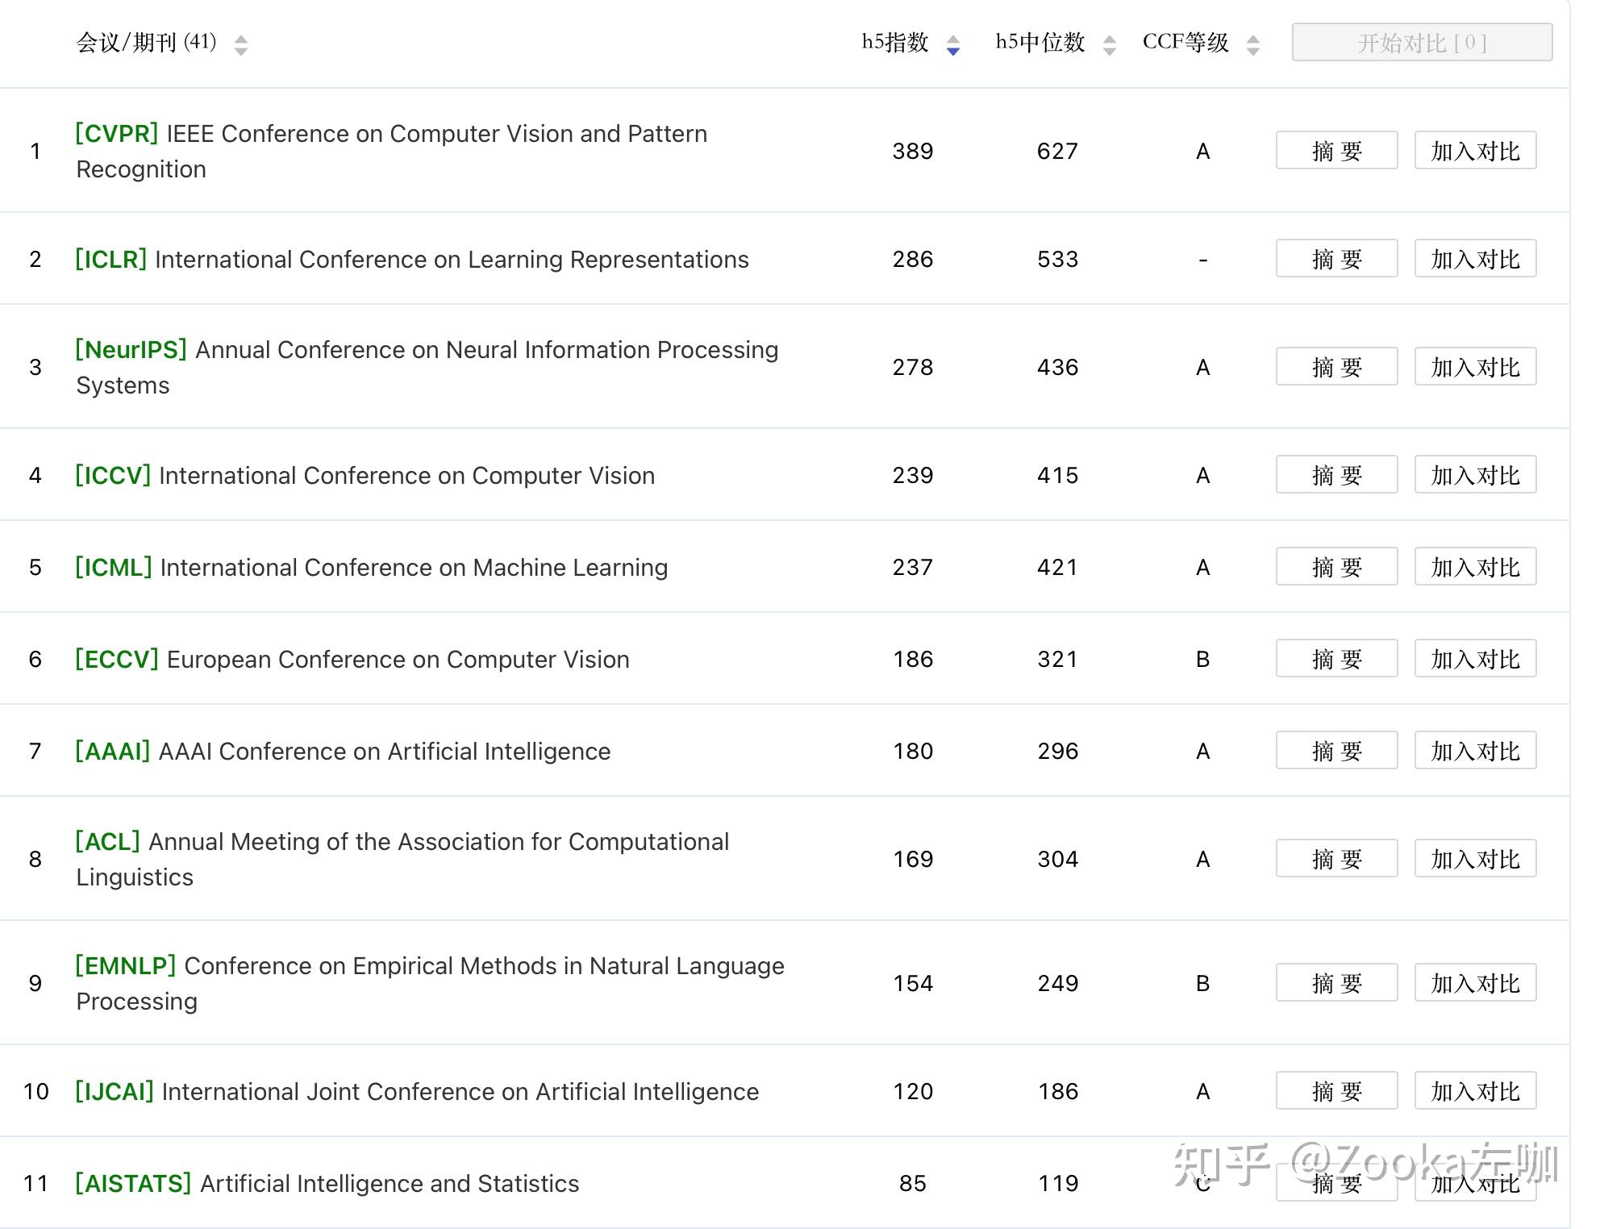Image resolution: width=1600 pixels, height=1229 pixels.
Task: Open the [IJCAI] conference link
Action: pyautogui.click(x=115, y=1092)
